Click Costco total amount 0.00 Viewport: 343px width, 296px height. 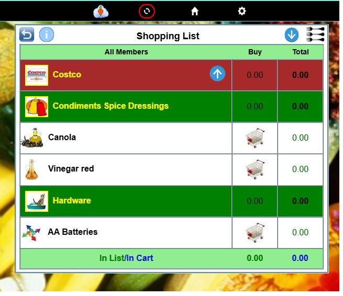pos(301,75)
